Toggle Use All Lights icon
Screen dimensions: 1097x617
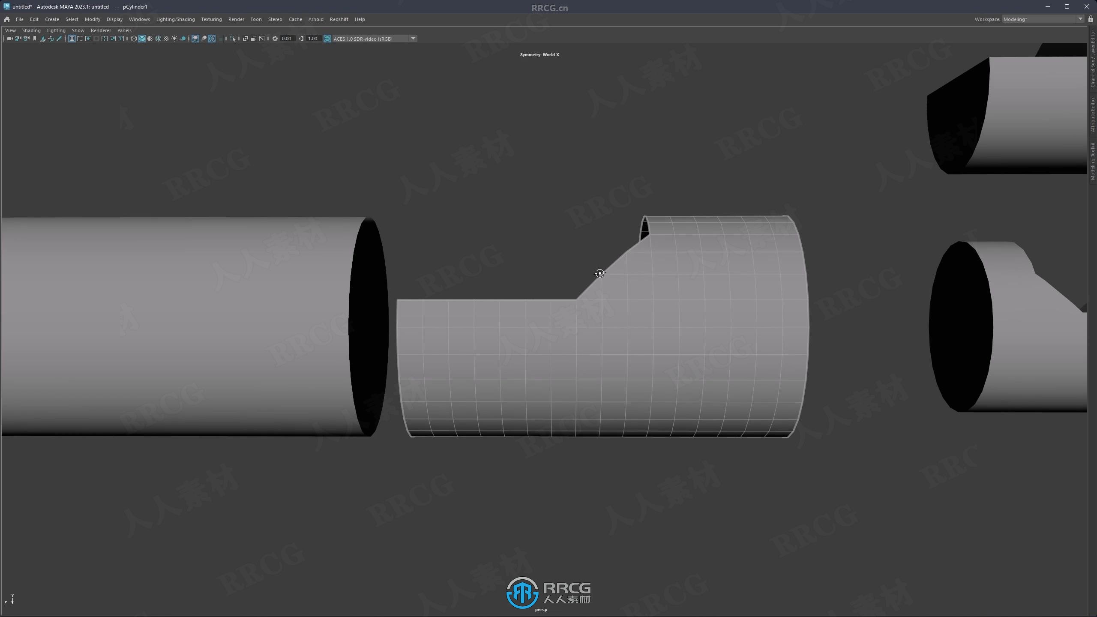(x=174, y=39)
